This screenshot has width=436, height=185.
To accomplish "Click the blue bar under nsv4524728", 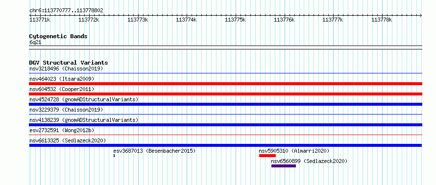I will (x=225, y=104).
